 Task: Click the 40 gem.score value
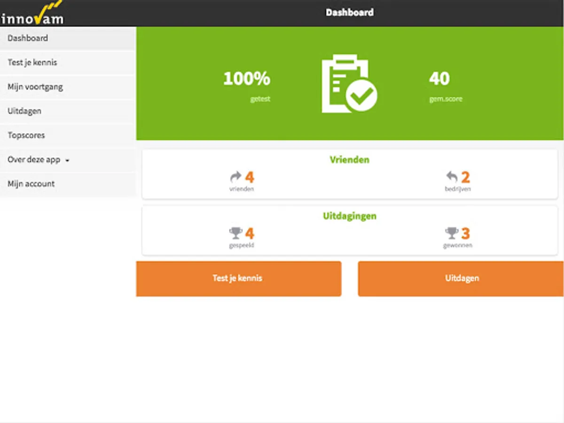pos(439,78)
